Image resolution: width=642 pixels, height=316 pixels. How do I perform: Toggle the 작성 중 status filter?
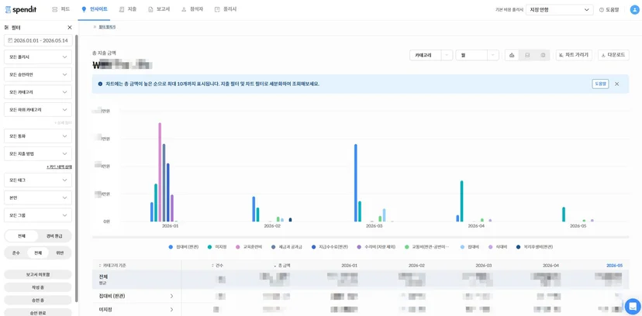[x=38, y=287]
